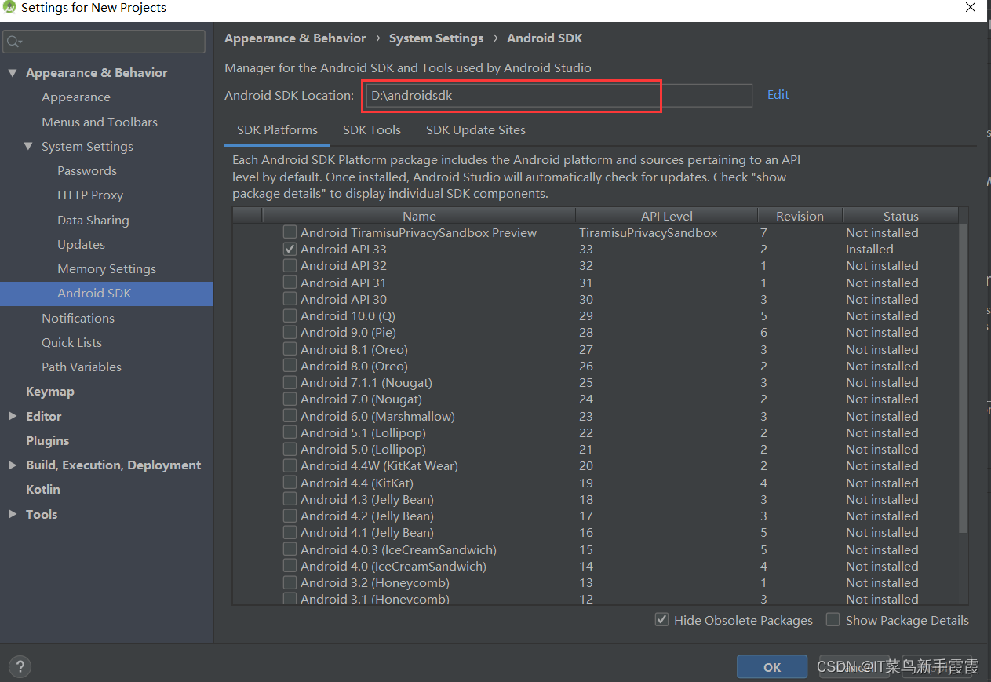Check the Android API 31 checkbox
Screen dimensions: 991x682
[290, 283]
